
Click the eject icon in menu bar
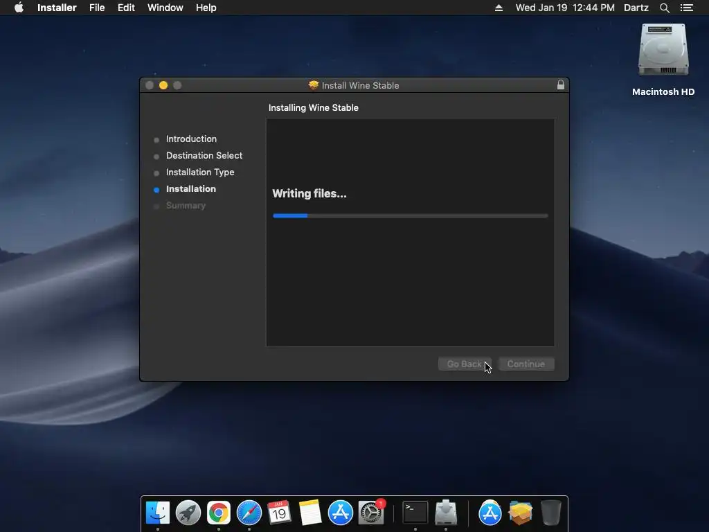[499, 8]
